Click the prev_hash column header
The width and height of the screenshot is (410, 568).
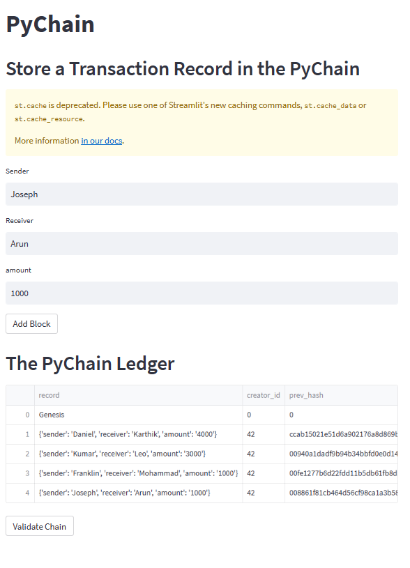[306, 395]
